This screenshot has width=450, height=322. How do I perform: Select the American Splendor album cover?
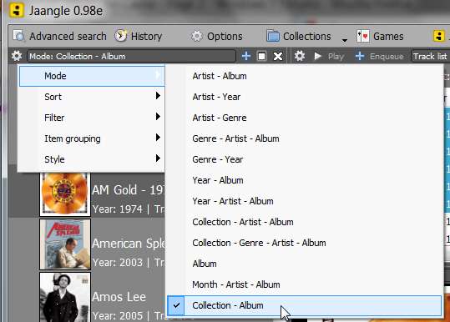pyautogui.click(x=65, y=244)
